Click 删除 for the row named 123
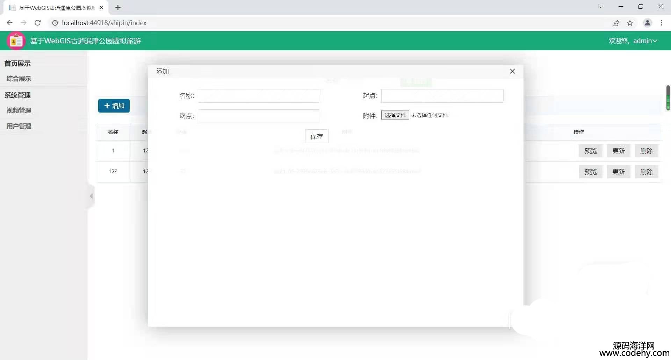This screenshot has width=671, height=360. [x=647, y=172]
